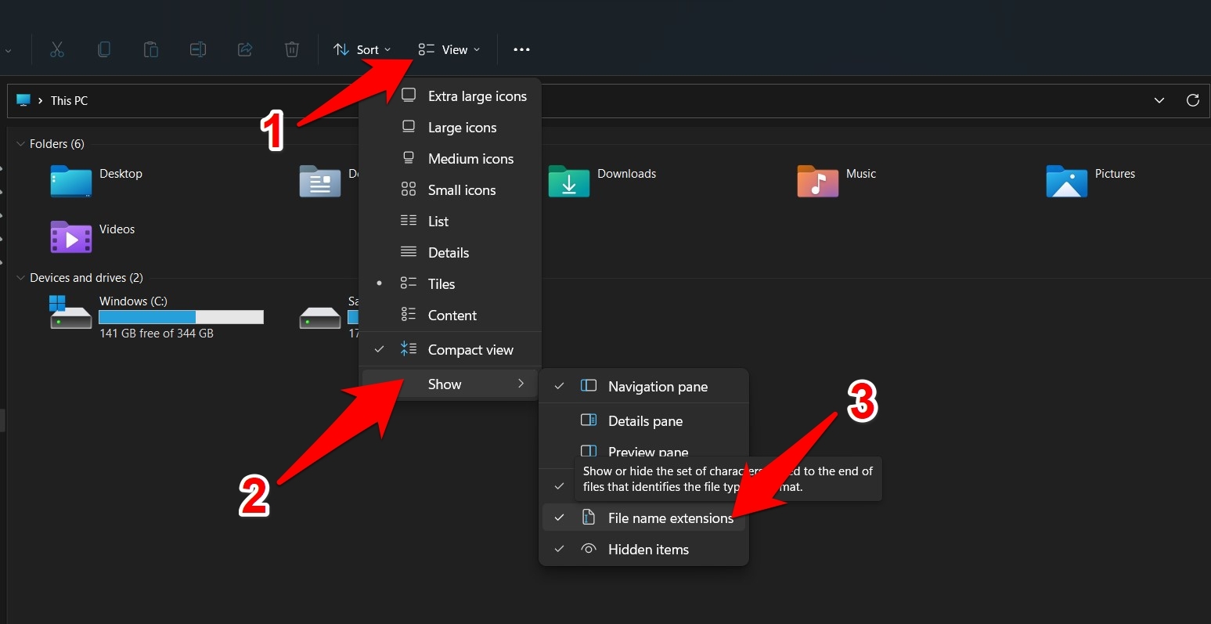Toggle Compact view in the View menu
This screenshot has height=624, width=1211.
[x=470, y=349]
